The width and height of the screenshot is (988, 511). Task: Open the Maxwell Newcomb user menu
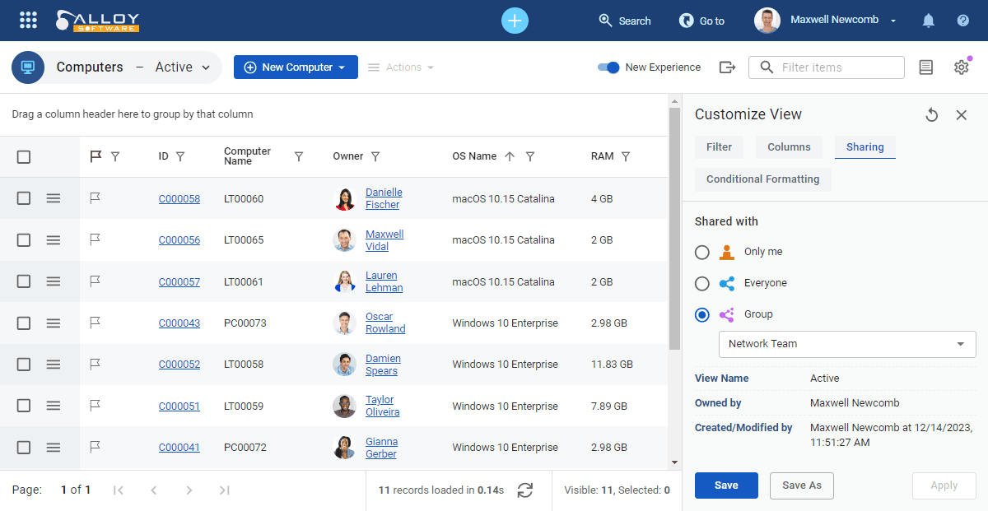tap(826, 21)
